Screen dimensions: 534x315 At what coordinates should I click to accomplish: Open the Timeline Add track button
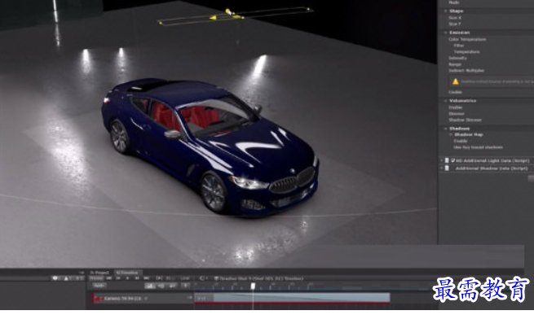[x=99, y=286]
